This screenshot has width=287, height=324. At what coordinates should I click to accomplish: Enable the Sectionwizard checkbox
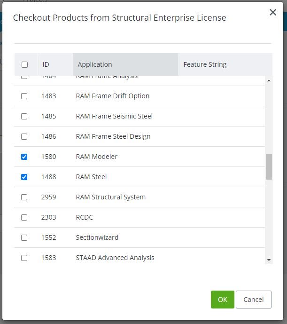point(24,237)
